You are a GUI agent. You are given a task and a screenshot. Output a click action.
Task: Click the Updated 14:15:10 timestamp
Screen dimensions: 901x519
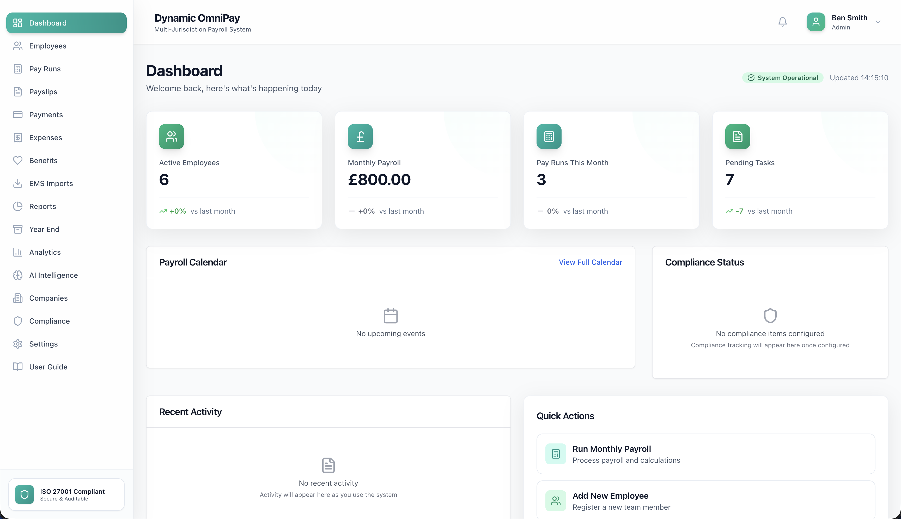click(859, 78)
